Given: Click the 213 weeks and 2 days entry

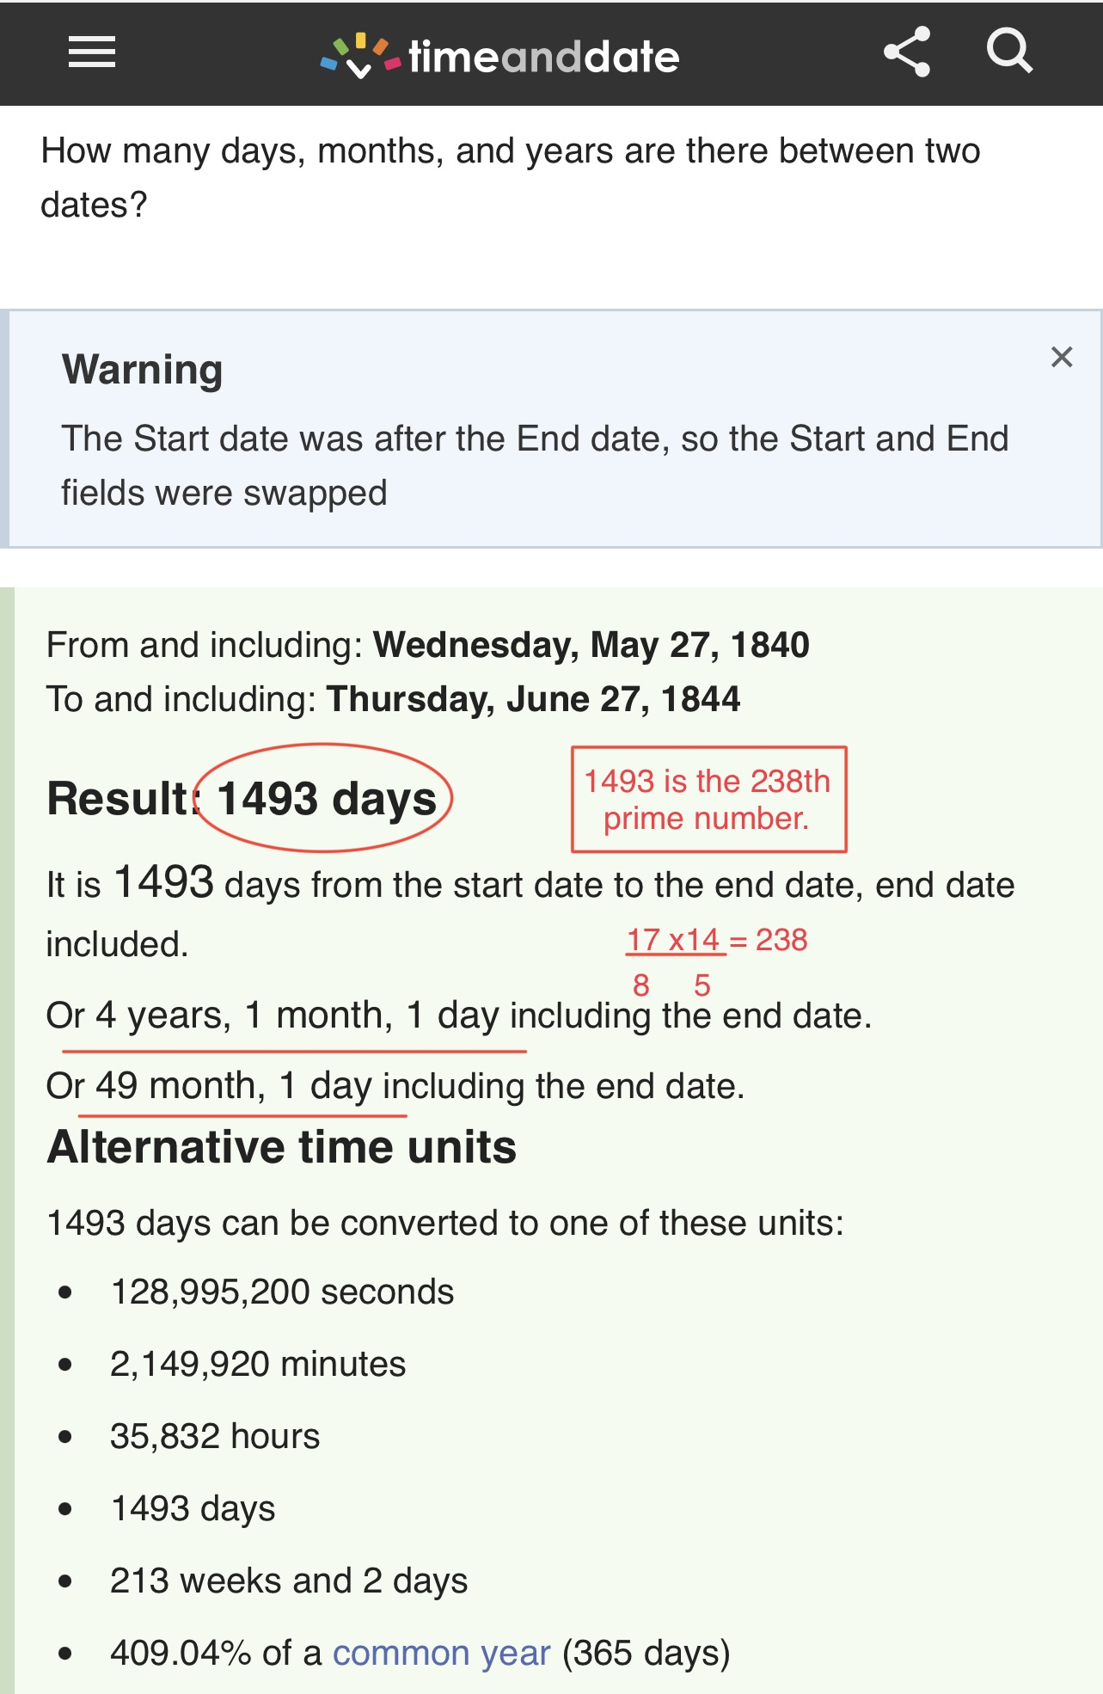Looking at the screenshot, I should 289,1580.
